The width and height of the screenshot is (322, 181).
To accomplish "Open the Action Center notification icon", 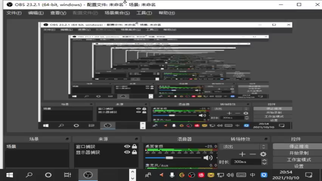I will [309, 175].
